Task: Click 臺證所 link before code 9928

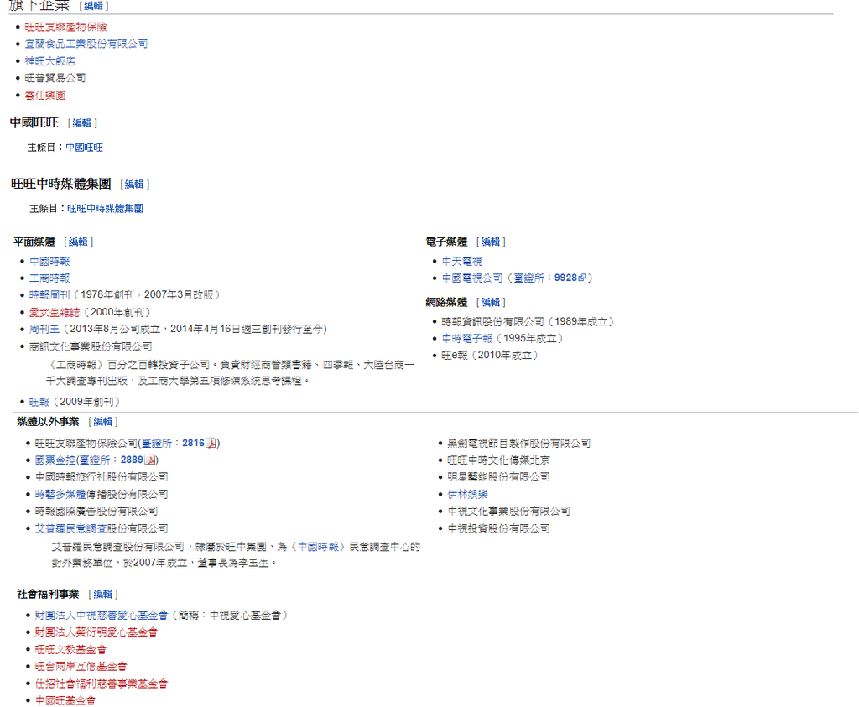Action: tap(528, 278)
